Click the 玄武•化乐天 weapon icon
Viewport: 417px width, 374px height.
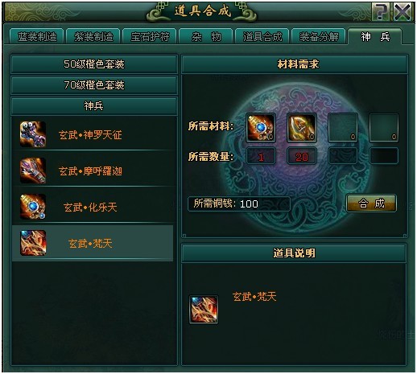click(33, 207)
